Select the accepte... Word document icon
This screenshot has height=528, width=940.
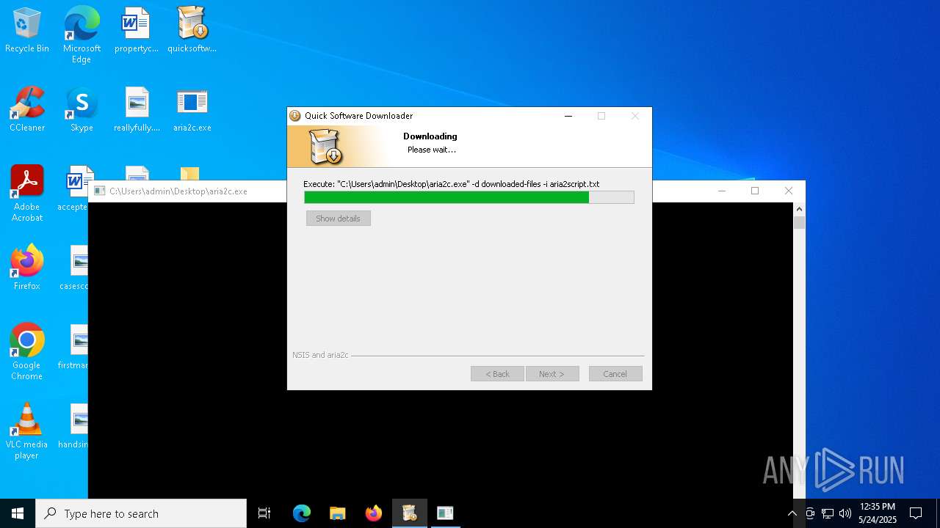click(x=73, y=188)
